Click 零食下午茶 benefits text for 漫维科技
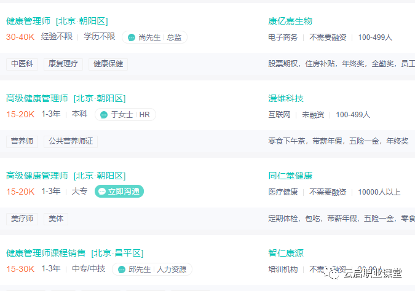 (287, 141)
